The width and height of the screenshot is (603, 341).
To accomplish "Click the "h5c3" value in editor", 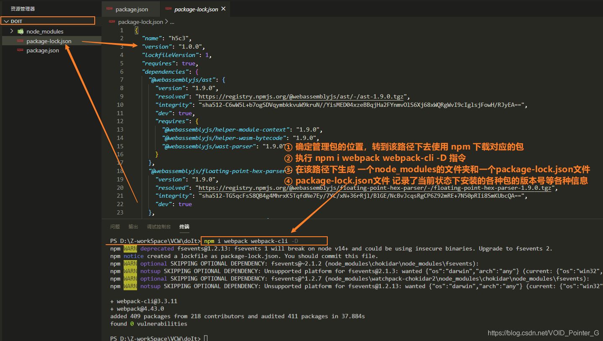I will [x=180, y=38].
